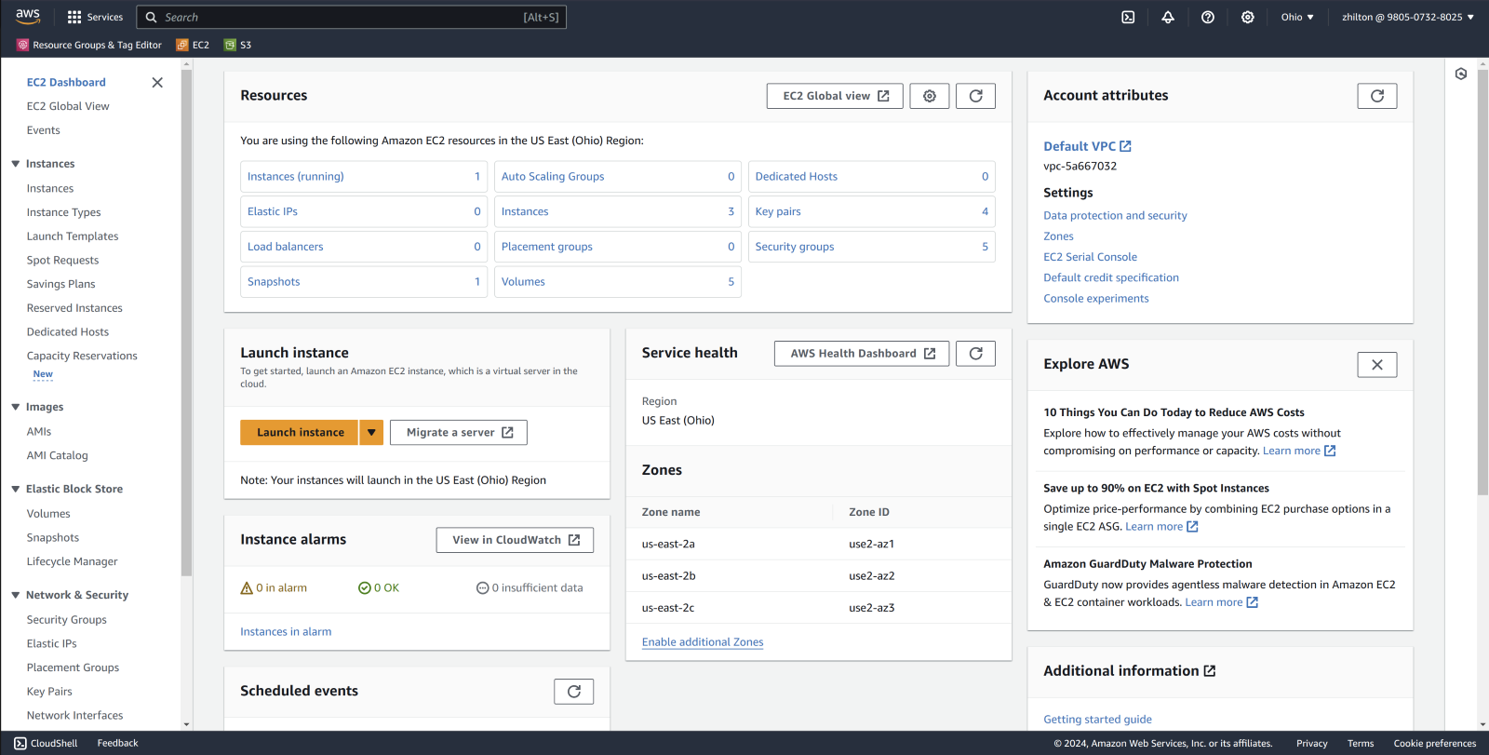Click the OK status check icon
Viewport: 1489px width, 755px height.
365,588
